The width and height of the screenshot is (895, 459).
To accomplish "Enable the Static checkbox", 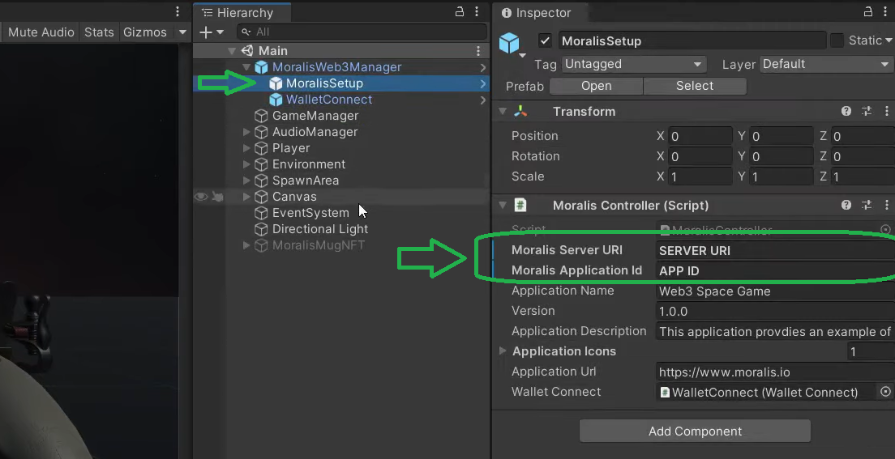I will pyautogui.click(x=837, y=40).
